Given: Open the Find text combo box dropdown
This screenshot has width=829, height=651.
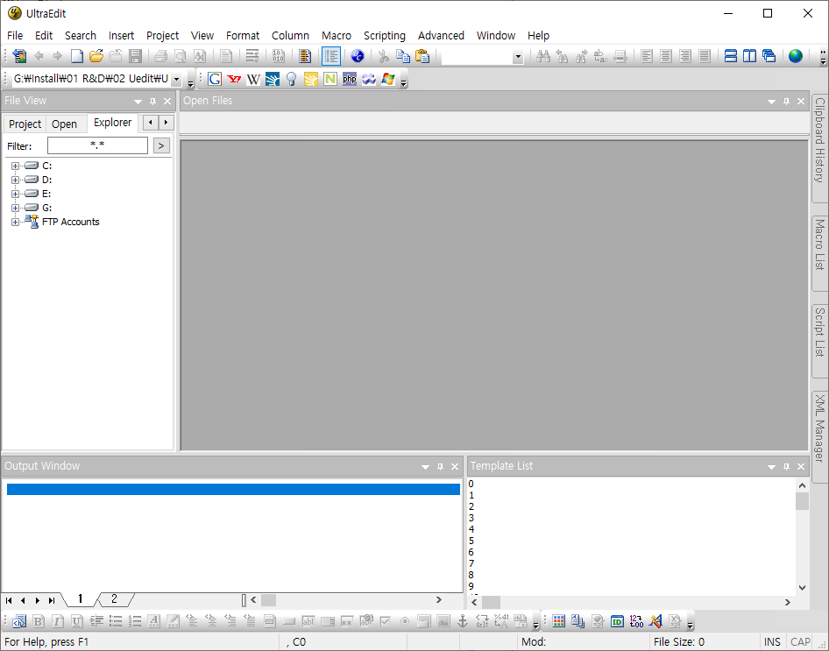Looking at the screenshot, I should [x=518, y=57].
